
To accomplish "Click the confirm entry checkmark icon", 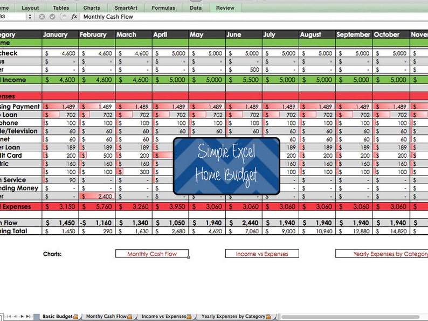I will (52, 17).
